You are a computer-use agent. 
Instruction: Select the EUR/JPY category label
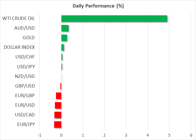coord(26,124)
